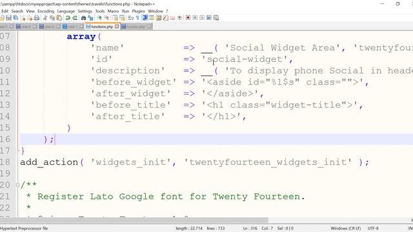The image size is (413, 232).
Task: Open Find using the binoculars icon
Action: pos(83,18)
